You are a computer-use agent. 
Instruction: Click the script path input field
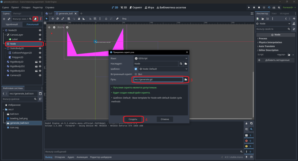coord(158,79)
